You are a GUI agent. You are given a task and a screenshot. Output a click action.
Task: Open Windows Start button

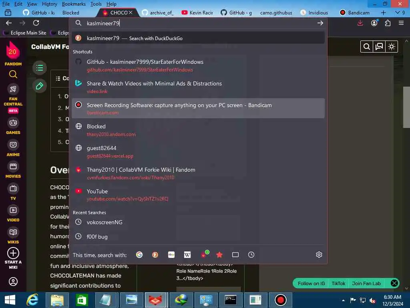[10, 300]
